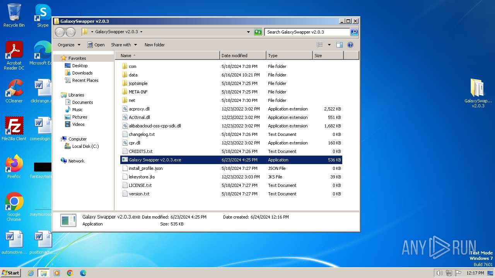495x278 pixels.
Task: Select Music library
Action: click(77, 110)
